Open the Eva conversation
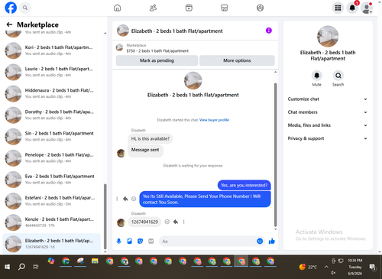 point(52,179)
